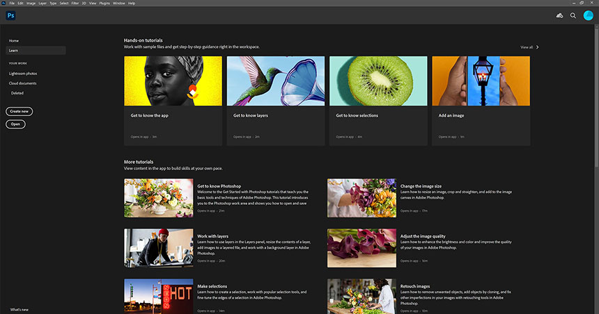This screenshot has height=314, width=599.
Task: Open the Image menu
Action: (x=31, y=3)
